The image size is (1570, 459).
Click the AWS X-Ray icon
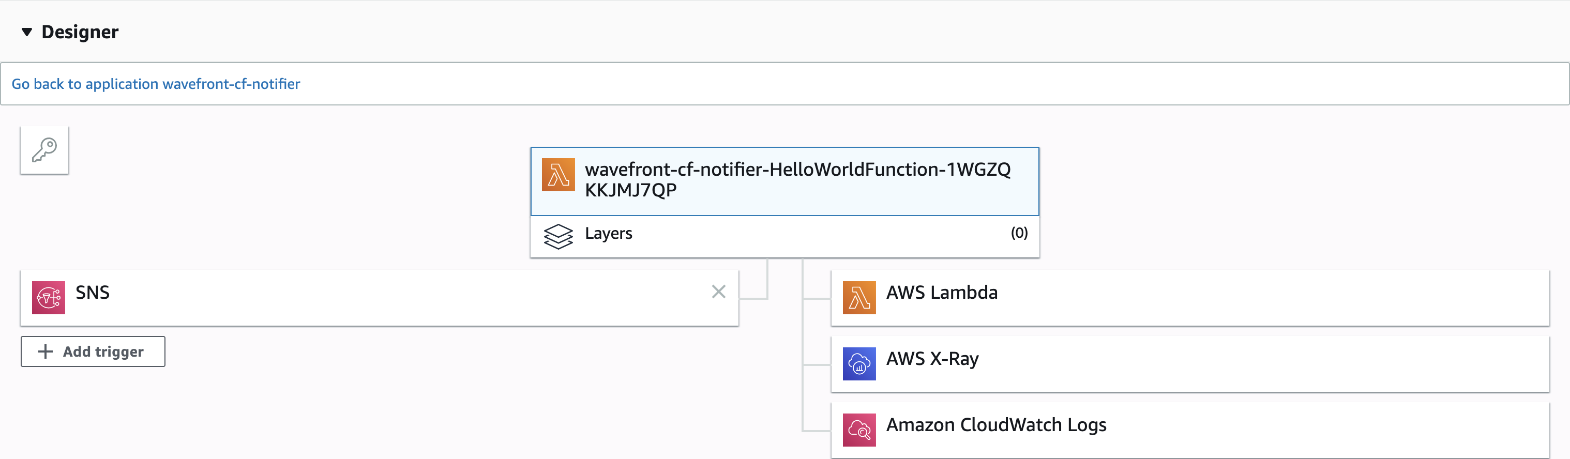coord(859,364)
